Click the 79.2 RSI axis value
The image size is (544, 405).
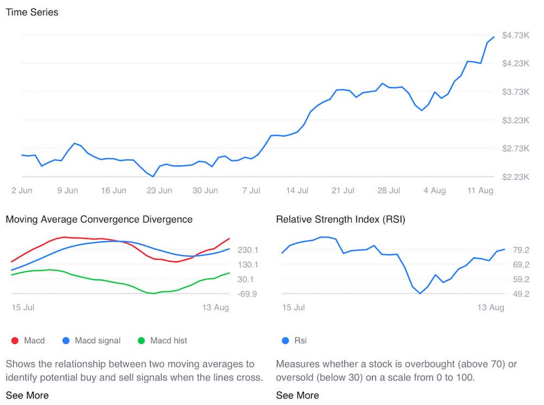518,250
